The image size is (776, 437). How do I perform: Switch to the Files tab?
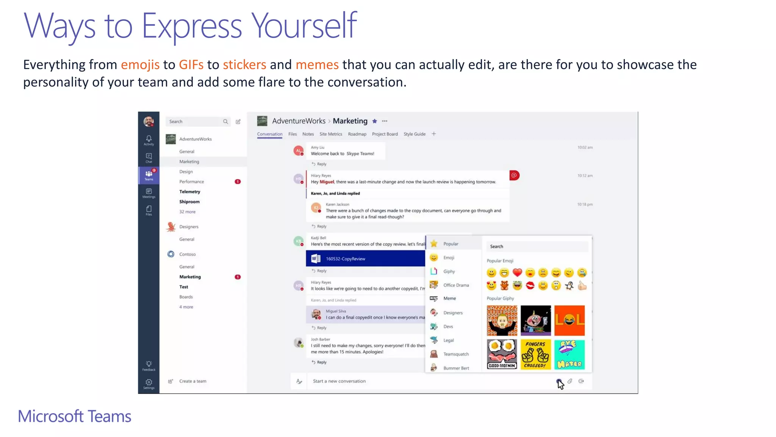(293, 134)
